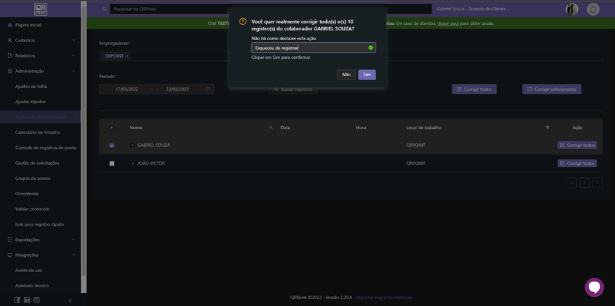Expand the GABRIEL SOUZA row details
Screen dimensions: 615x306
pos(132,145)
